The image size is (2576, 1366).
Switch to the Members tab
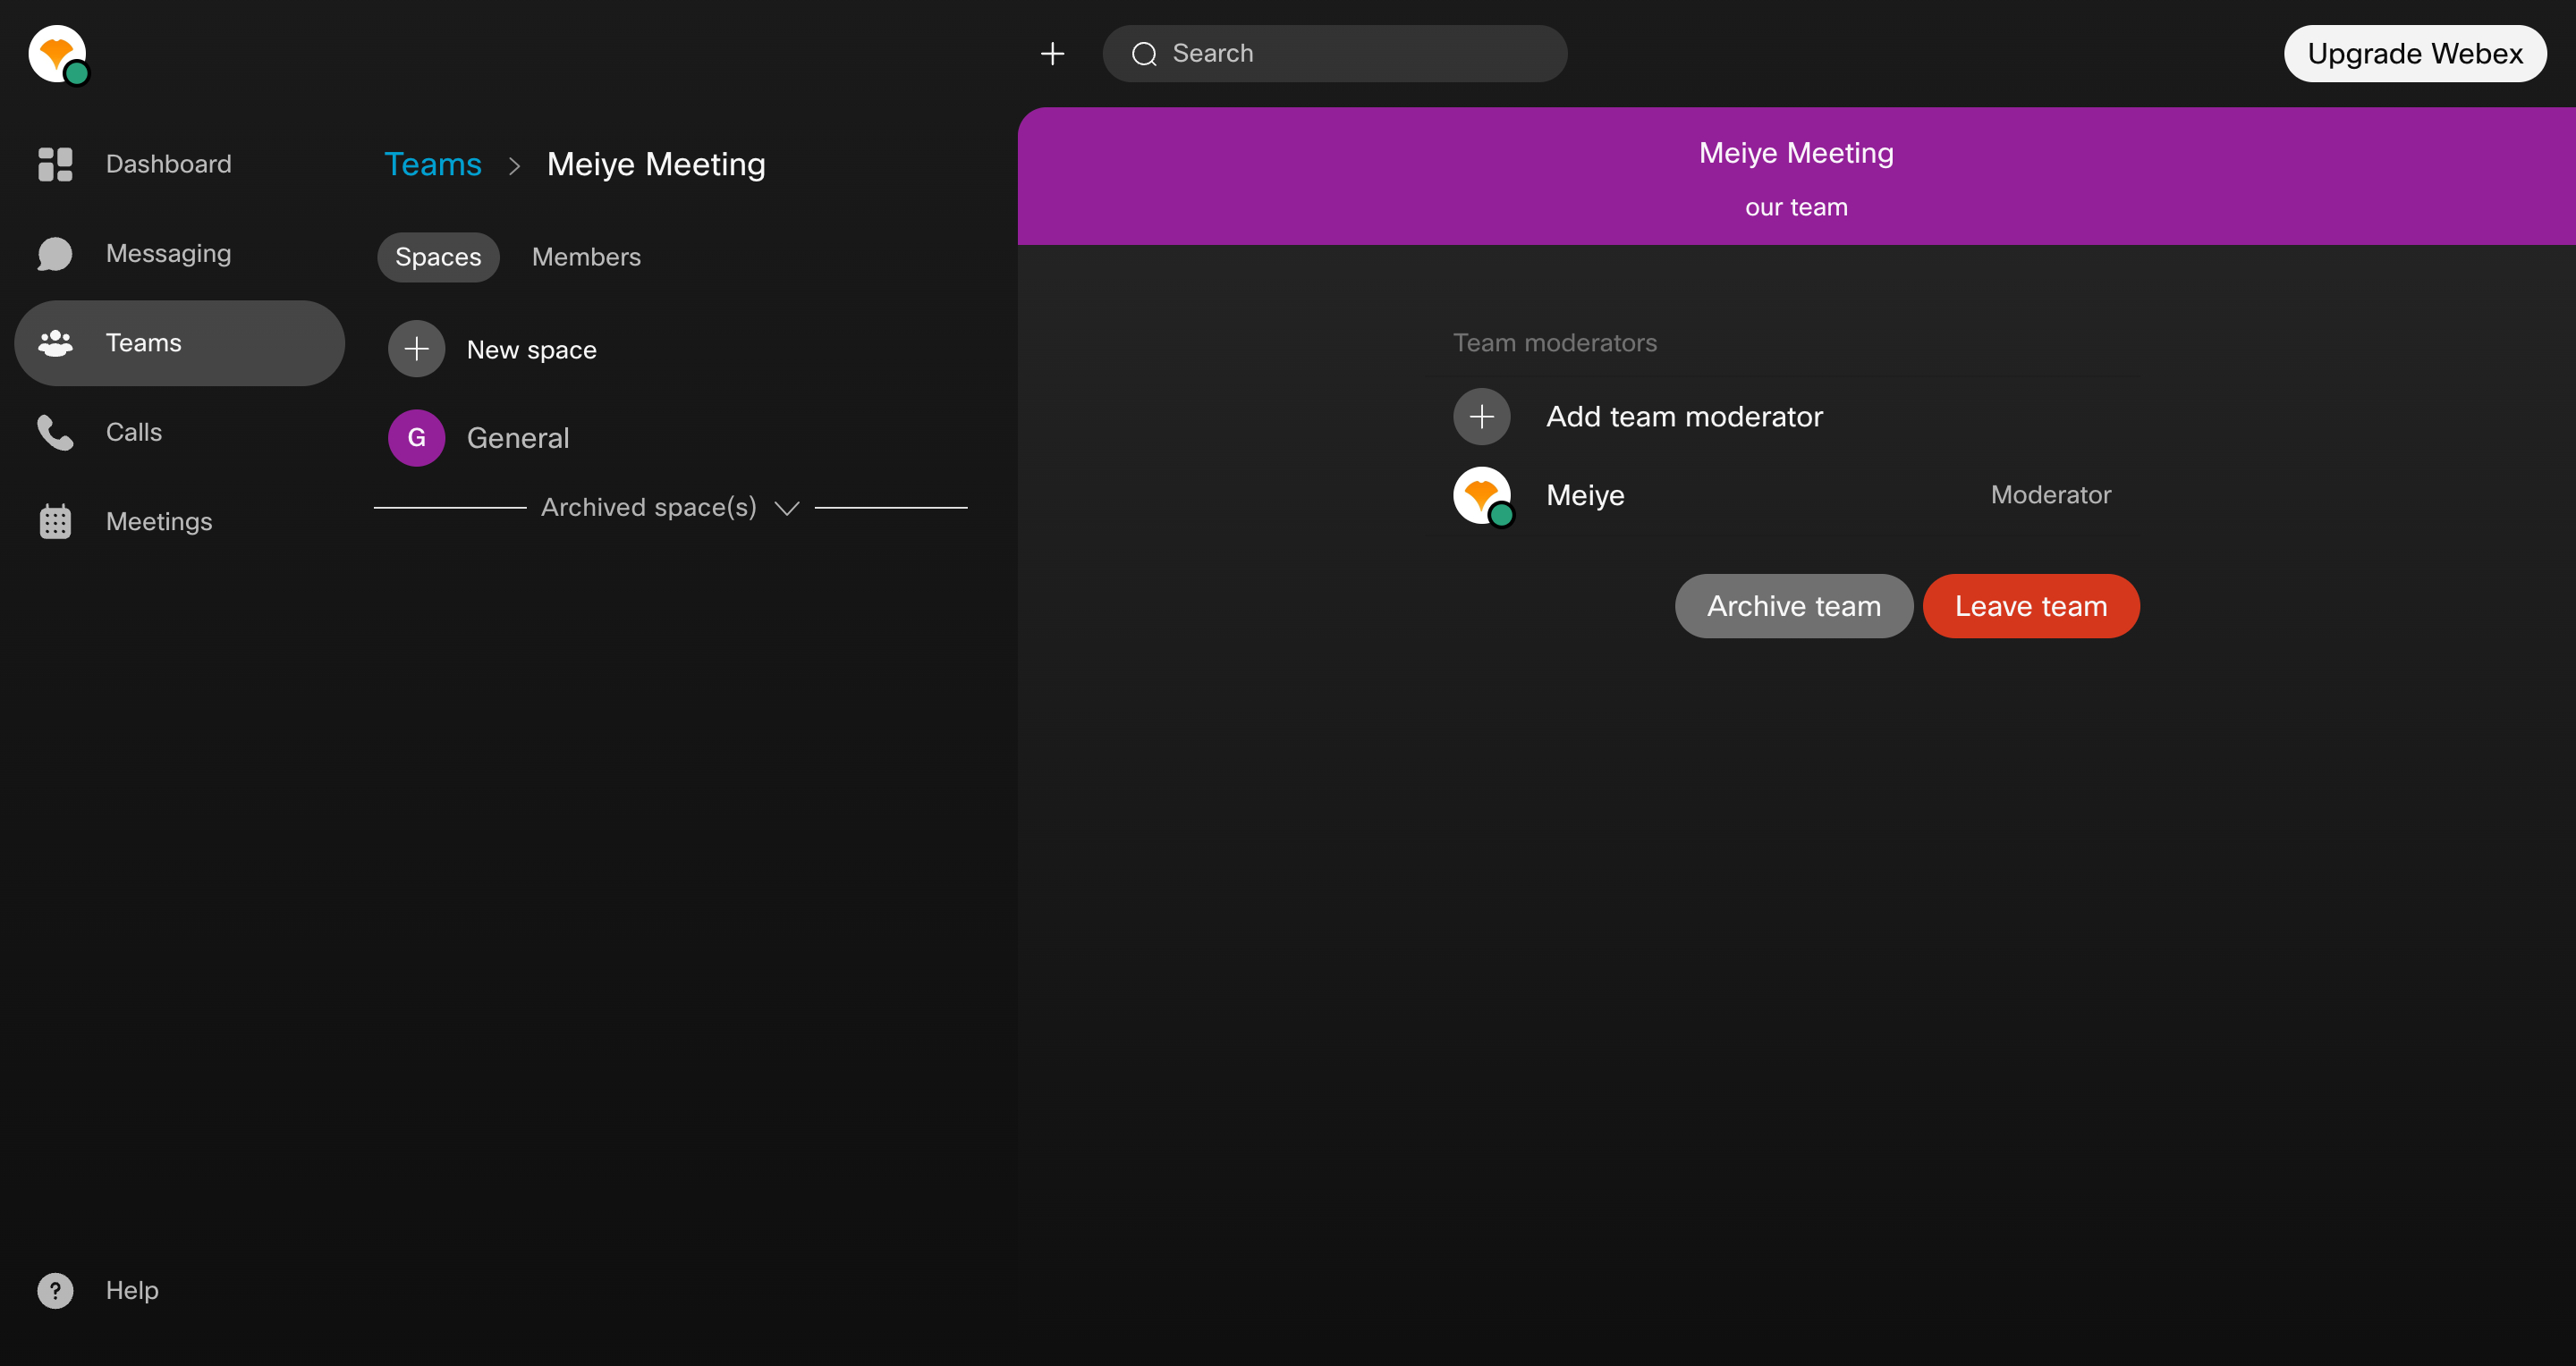[586, 257]
